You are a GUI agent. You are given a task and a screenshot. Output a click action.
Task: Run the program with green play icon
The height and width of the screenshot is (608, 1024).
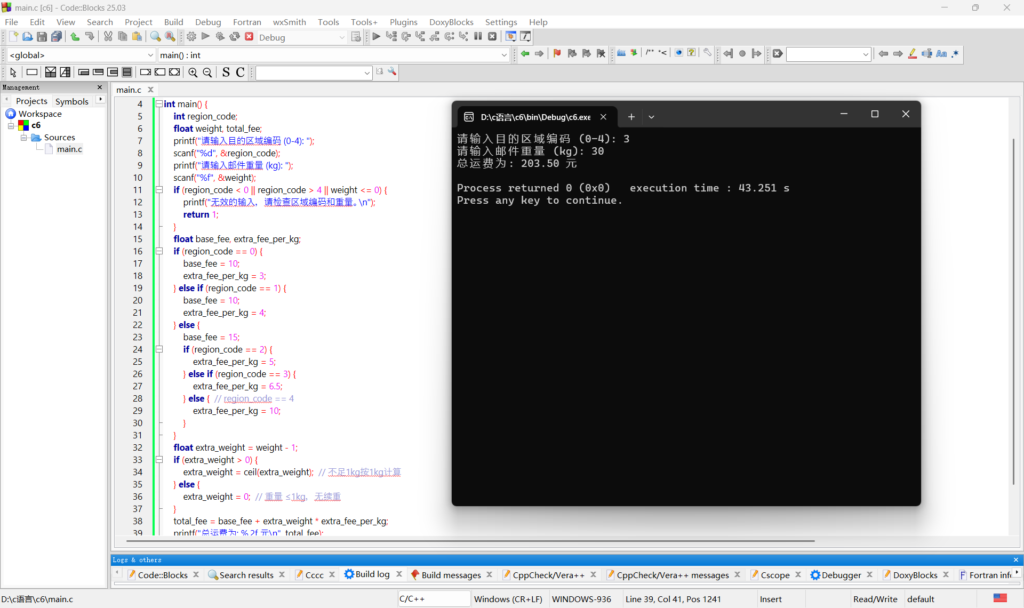tap(206, 37)
